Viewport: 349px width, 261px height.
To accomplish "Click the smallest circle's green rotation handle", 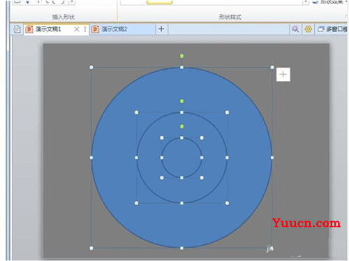I will point(181,126).
